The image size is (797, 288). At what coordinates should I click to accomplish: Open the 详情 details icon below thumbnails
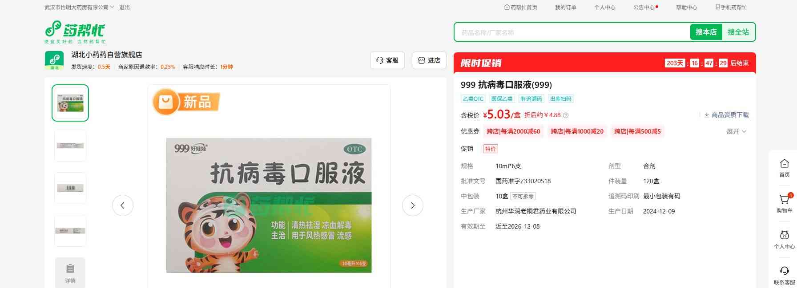pos(70,272)
